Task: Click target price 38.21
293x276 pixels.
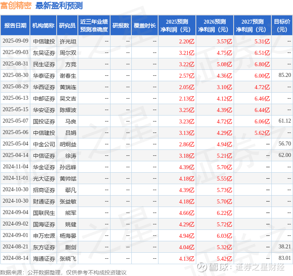Action: [x=285, y=246]
